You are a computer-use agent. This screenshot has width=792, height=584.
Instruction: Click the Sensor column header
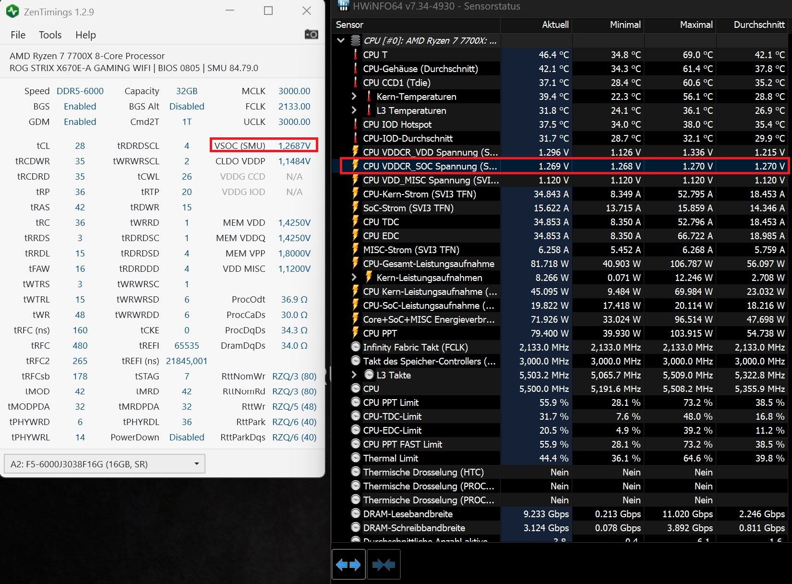point(416,25)
